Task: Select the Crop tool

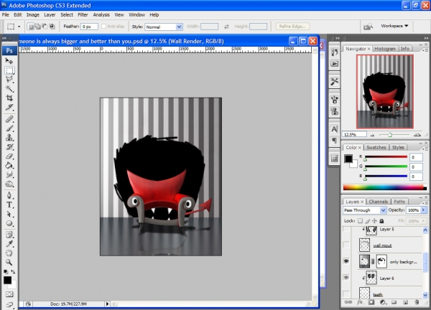Action: point(9,98)
